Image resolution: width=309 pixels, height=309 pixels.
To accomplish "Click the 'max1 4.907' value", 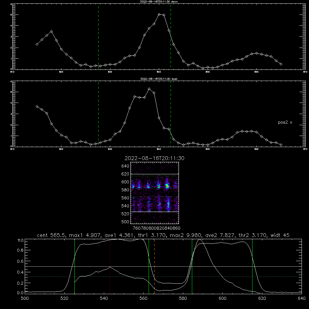I will pyautogui.click(x=85, y=235).
